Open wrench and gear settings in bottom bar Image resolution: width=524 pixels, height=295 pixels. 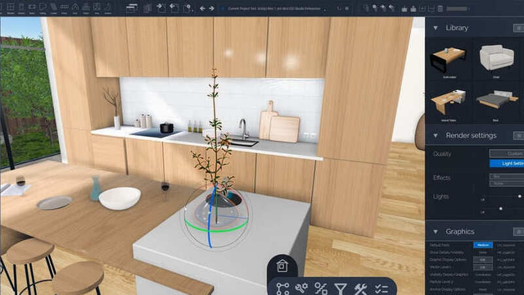pyautogui.click(x=301, y=288)
